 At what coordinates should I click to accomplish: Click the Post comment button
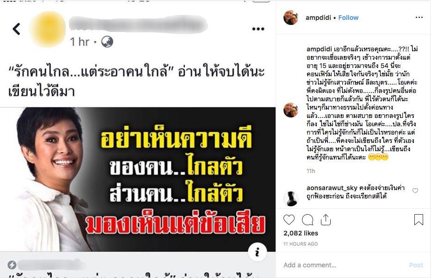[416, 265]
